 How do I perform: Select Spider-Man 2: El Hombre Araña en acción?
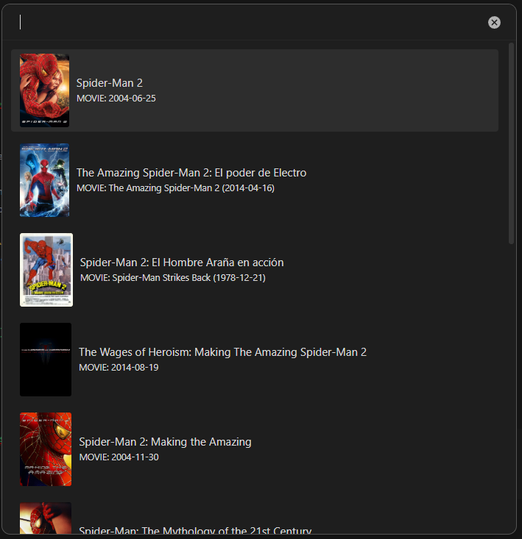182,263
